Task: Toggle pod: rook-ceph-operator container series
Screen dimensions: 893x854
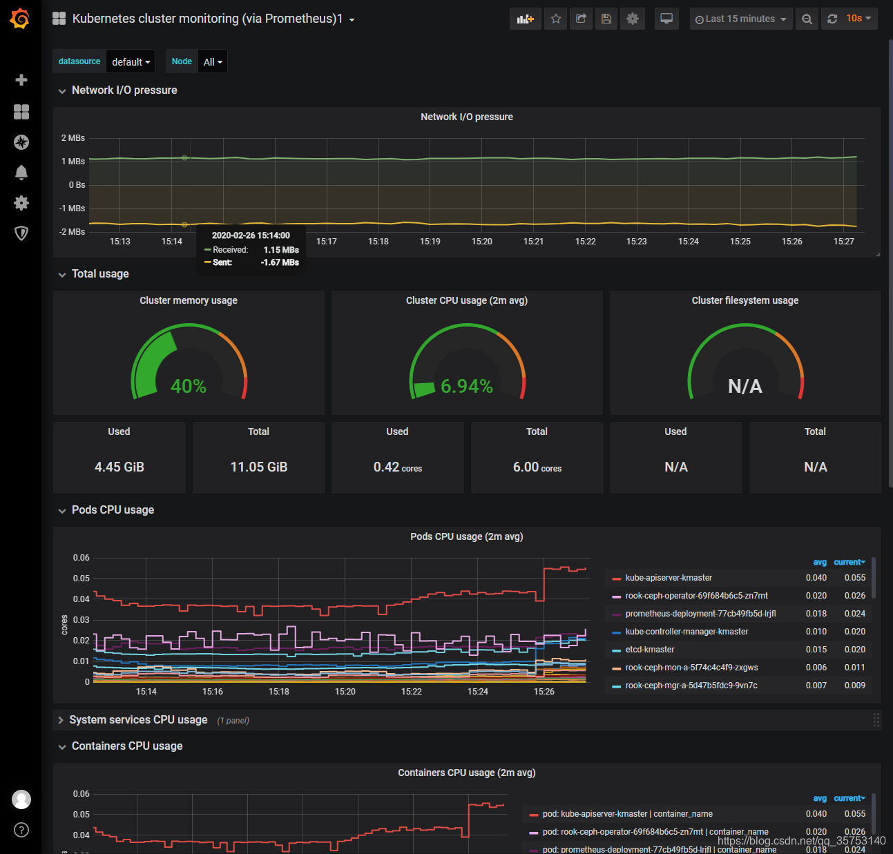Action: coord(655,832)
